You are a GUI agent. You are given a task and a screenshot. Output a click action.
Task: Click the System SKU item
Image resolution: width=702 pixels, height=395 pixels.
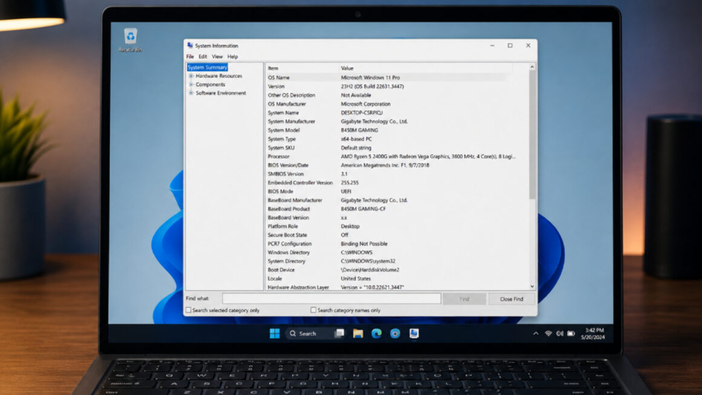click(x=281, y=148)
